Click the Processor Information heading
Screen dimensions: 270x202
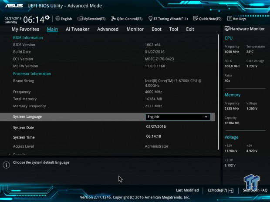pyautogui.click(x=32, y=74)
